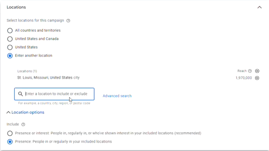
Task: Select Presence or interest targeting option
Action: 10,133
